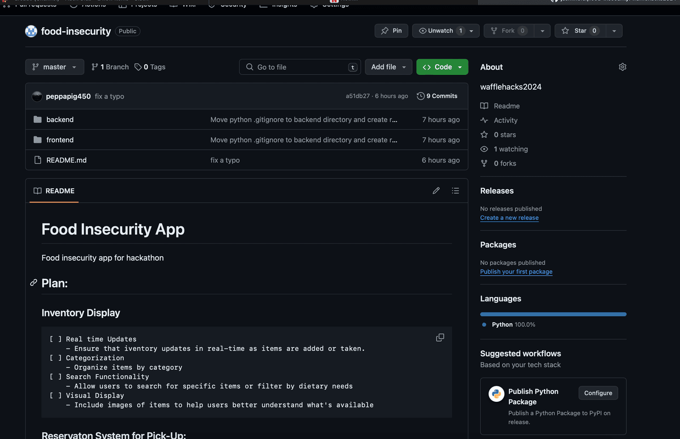
Task: Click Create a new release link
Action: (x=509, y=218)
